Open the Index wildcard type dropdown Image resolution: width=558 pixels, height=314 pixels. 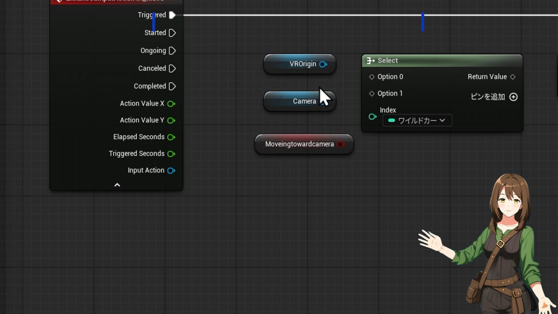pyautogui.click(x=417, y=120)
